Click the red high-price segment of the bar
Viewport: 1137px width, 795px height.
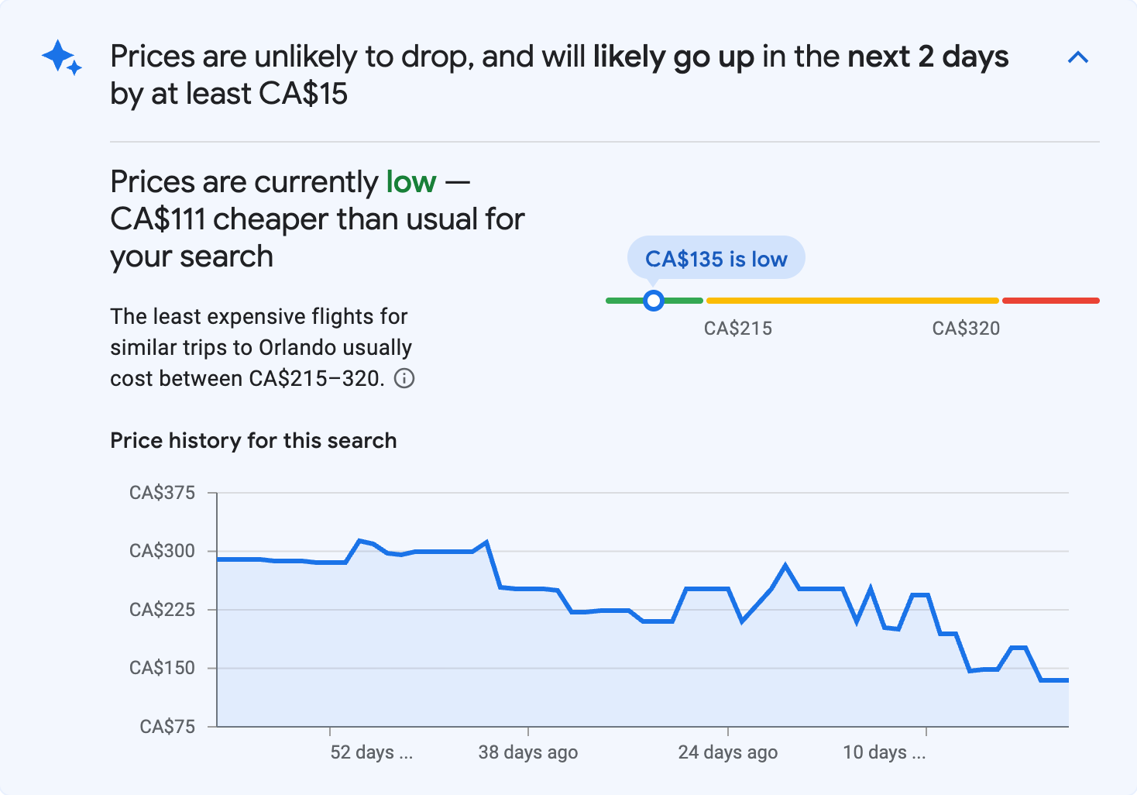coord(1049,300)
